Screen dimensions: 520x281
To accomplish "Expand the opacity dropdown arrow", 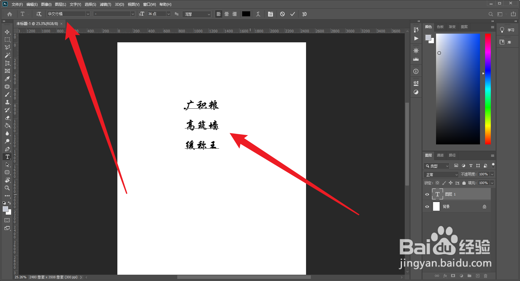I will [492, 174].
